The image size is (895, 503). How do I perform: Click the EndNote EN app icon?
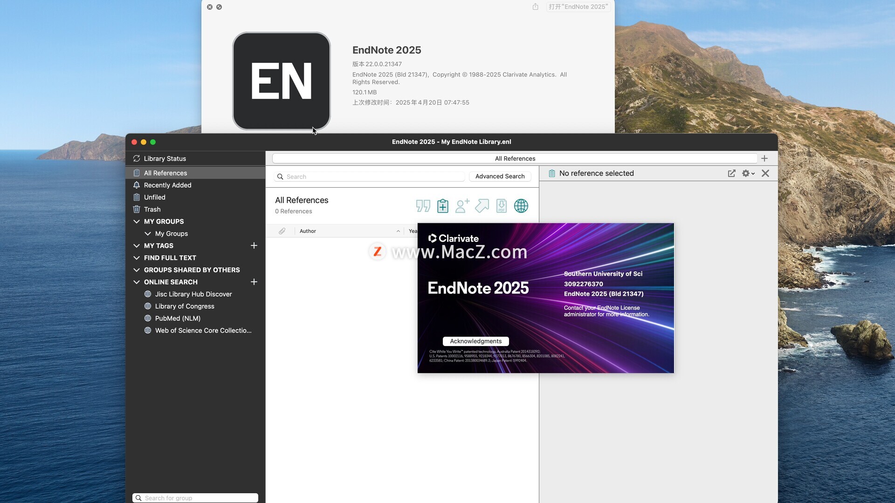(282, 81)
